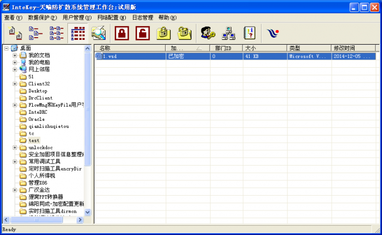
Task: Click the blue wave logo icon
Action: pyautogui.click(x=273, y=33)
